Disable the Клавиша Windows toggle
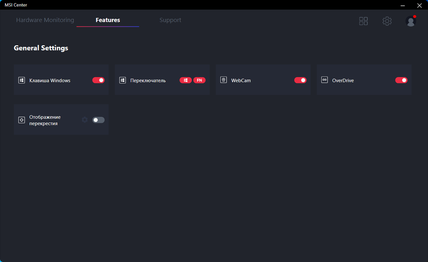This screenshot has height=262, width=428. pyautogui.click(x=98, y=80)
